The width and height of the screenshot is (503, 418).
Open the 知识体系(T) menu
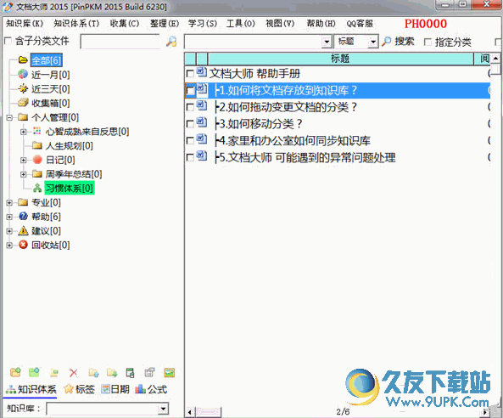(76, 24)
